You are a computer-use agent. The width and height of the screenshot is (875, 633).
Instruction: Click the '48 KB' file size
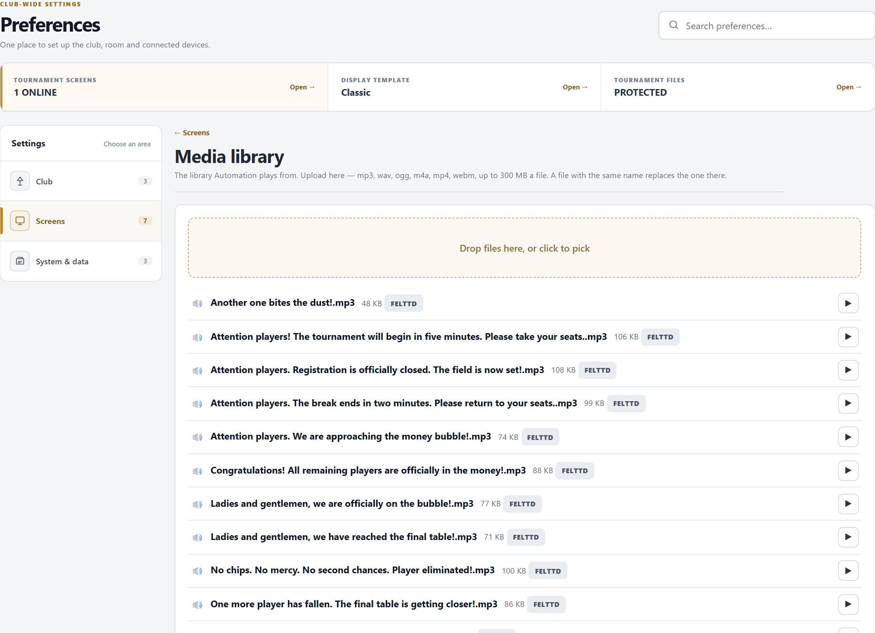point(371,303)
